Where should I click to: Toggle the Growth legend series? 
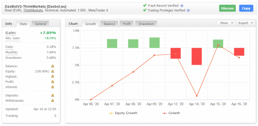(171, 113)
